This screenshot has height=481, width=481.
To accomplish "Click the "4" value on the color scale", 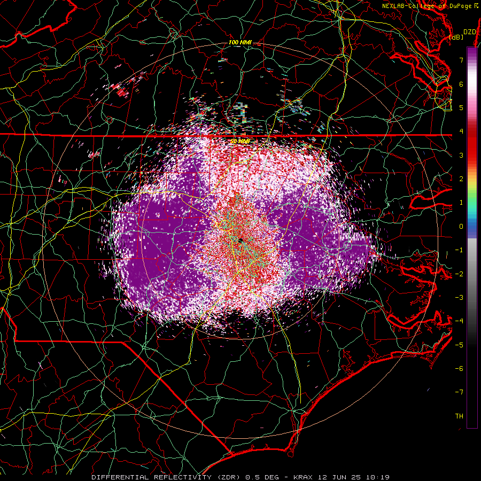I will coord(461,131).
